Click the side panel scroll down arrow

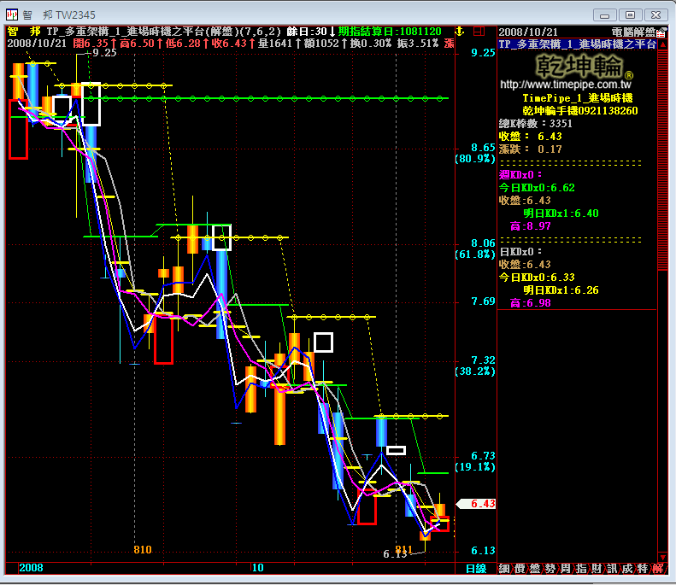[x=662, y=557]
